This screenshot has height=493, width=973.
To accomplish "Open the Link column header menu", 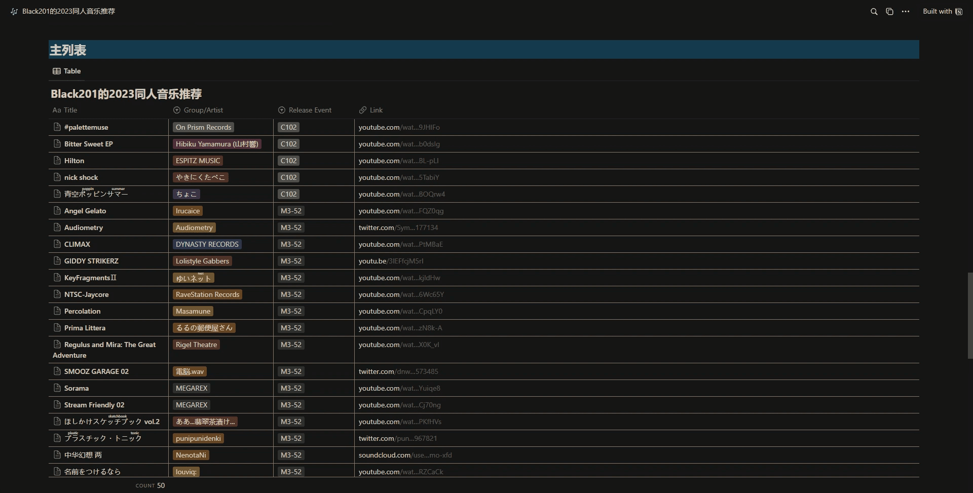I will pyautogui.click(x=376, y=110).
